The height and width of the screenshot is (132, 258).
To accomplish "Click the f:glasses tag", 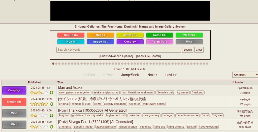I will 183,92.
